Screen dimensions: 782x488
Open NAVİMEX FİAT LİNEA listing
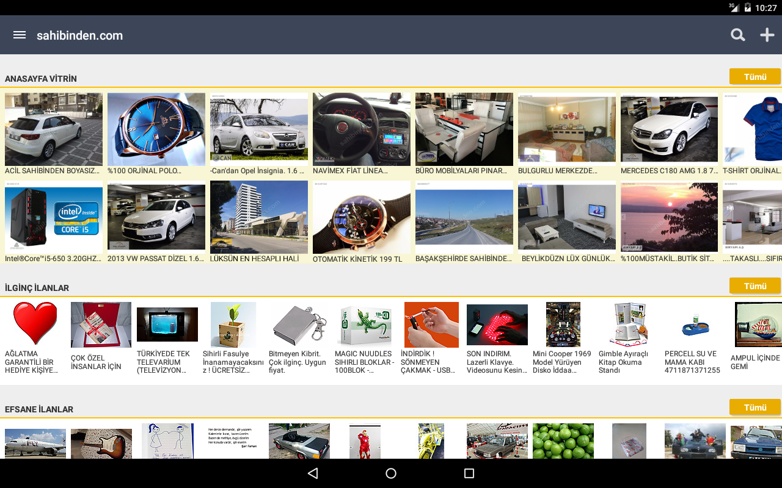[362, 134]
